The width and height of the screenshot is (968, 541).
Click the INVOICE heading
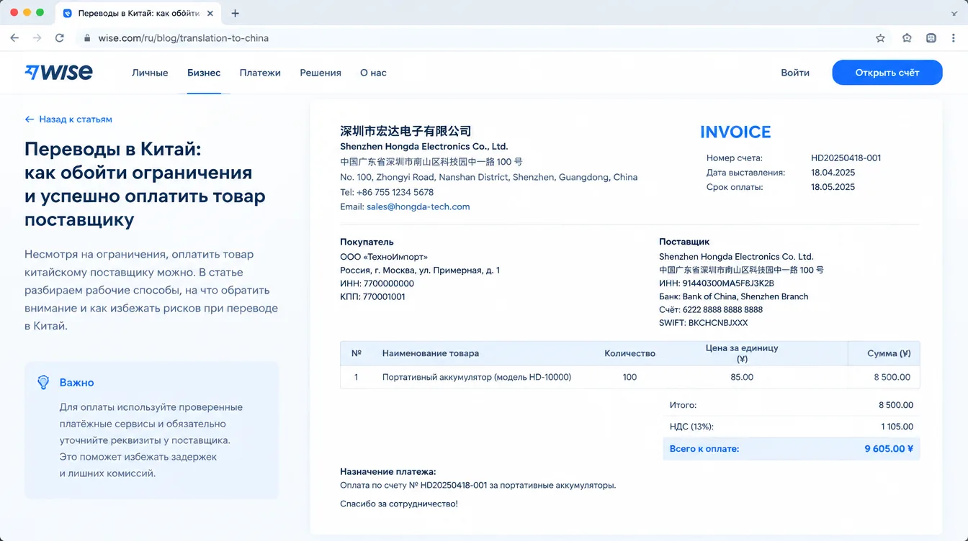pyautogui.click(x=735, y=132)
